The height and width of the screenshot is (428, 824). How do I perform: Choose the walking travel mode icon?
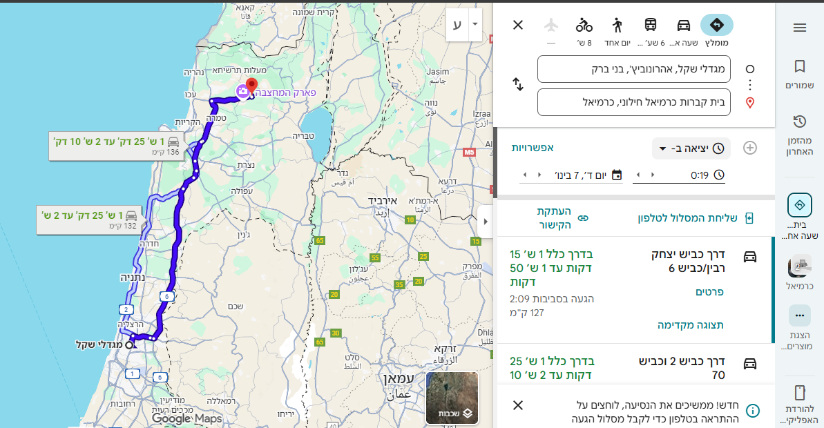click(617, 26)
